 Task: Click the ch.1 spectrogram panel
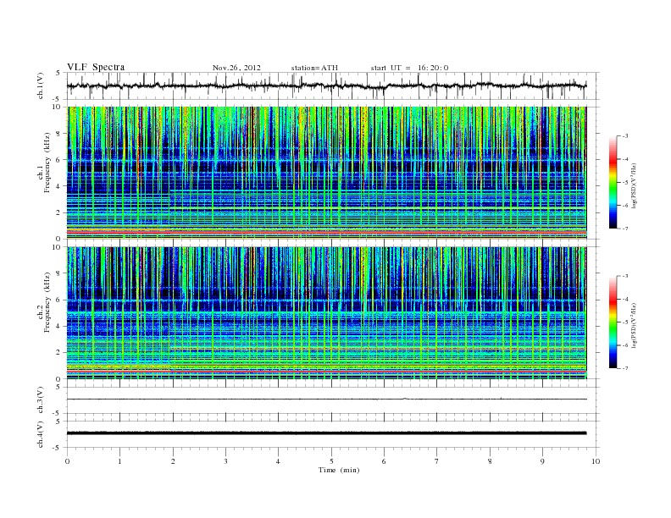coord(326,173)
